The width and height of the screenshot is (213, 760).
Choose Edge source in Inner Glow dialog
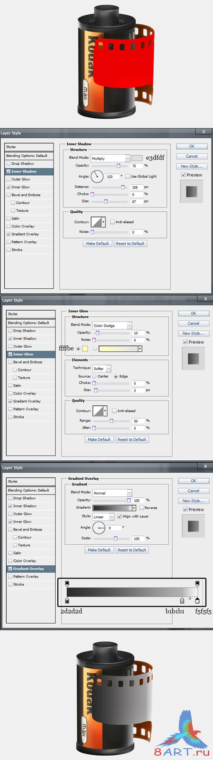click(116, 376)
